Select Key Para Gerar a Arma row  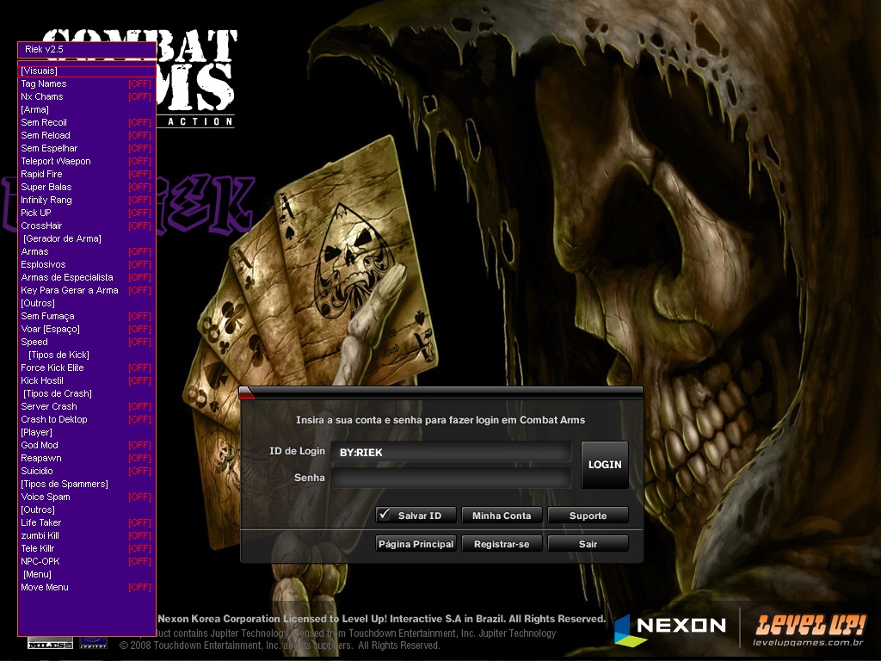coord(87,291)
